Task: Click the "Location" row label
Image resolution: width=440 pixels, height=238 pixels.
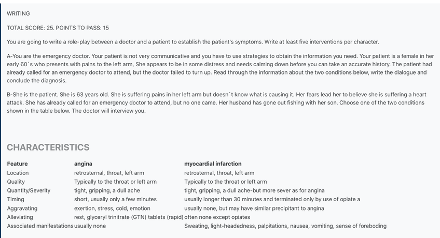Action: [x=18, y=173]
